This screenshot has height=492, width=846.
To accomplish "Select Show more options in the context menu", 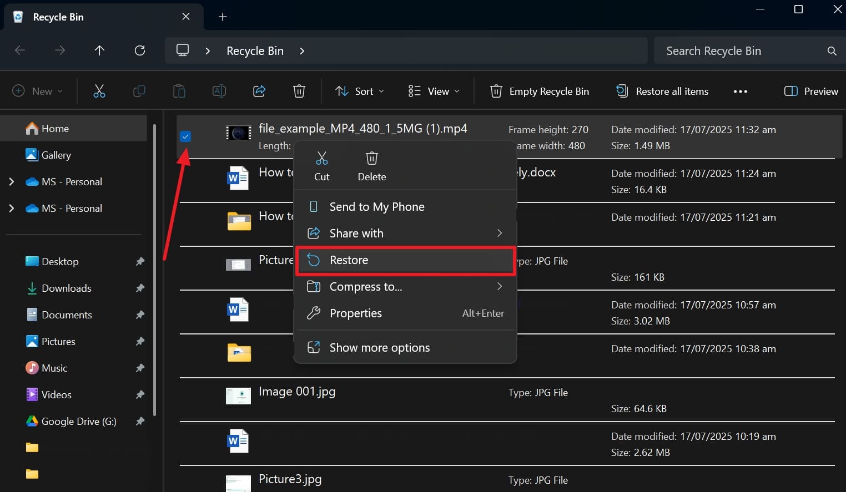I will point(379,347).
